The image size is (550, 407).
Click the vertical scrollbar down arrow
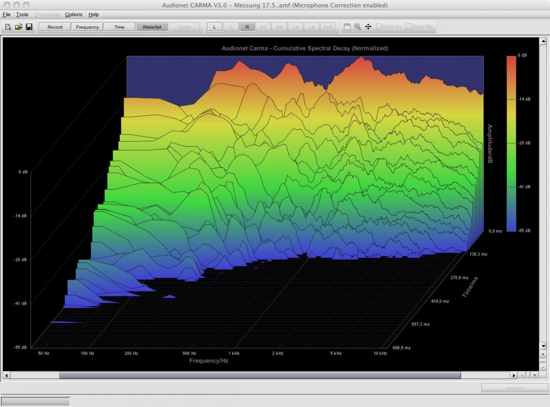click(x=543, y=346)
